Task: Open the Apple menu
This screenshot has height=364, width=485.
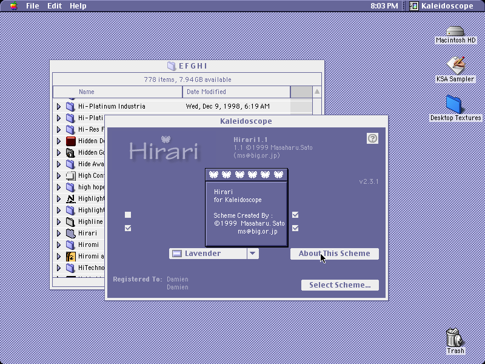Action: click(x=13, y=5)
